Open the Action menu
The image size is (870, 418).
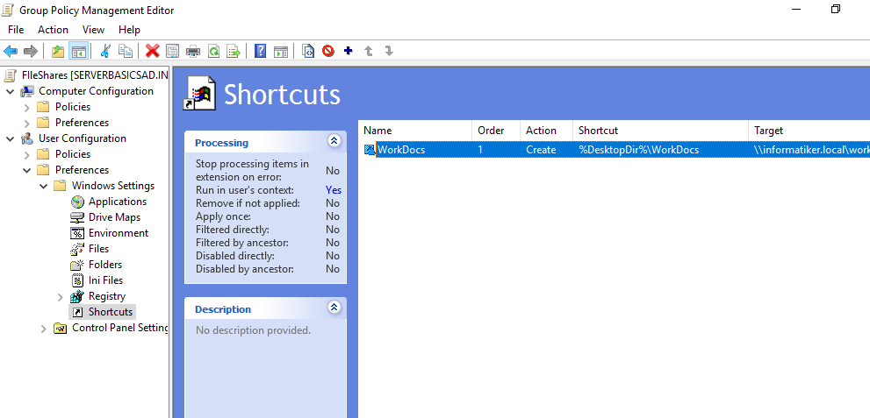click(53, 30)
